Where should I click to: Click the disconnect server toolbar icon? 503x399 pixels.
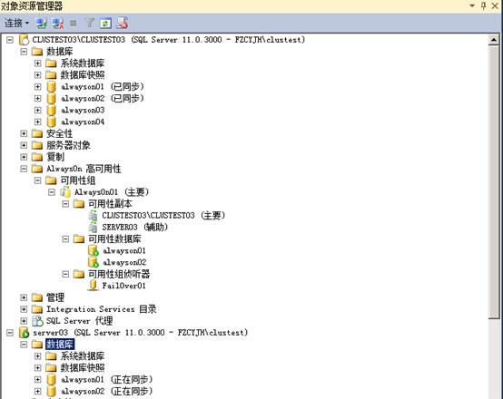coord(58,24)
